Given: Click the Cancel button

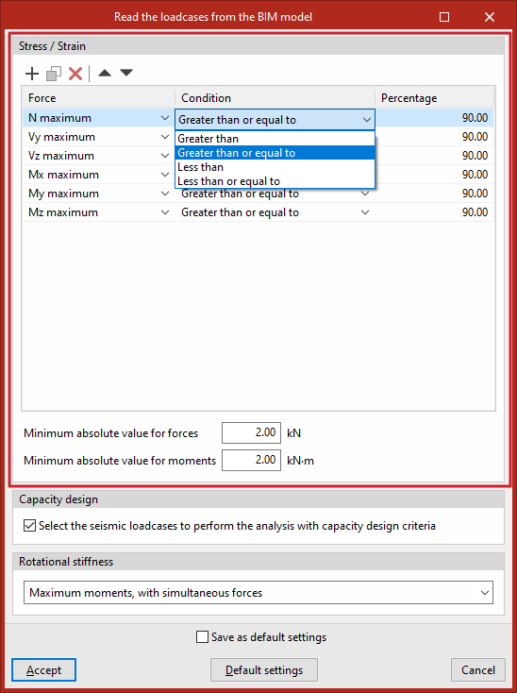Looking at the screenshot, I should point(478,670).
